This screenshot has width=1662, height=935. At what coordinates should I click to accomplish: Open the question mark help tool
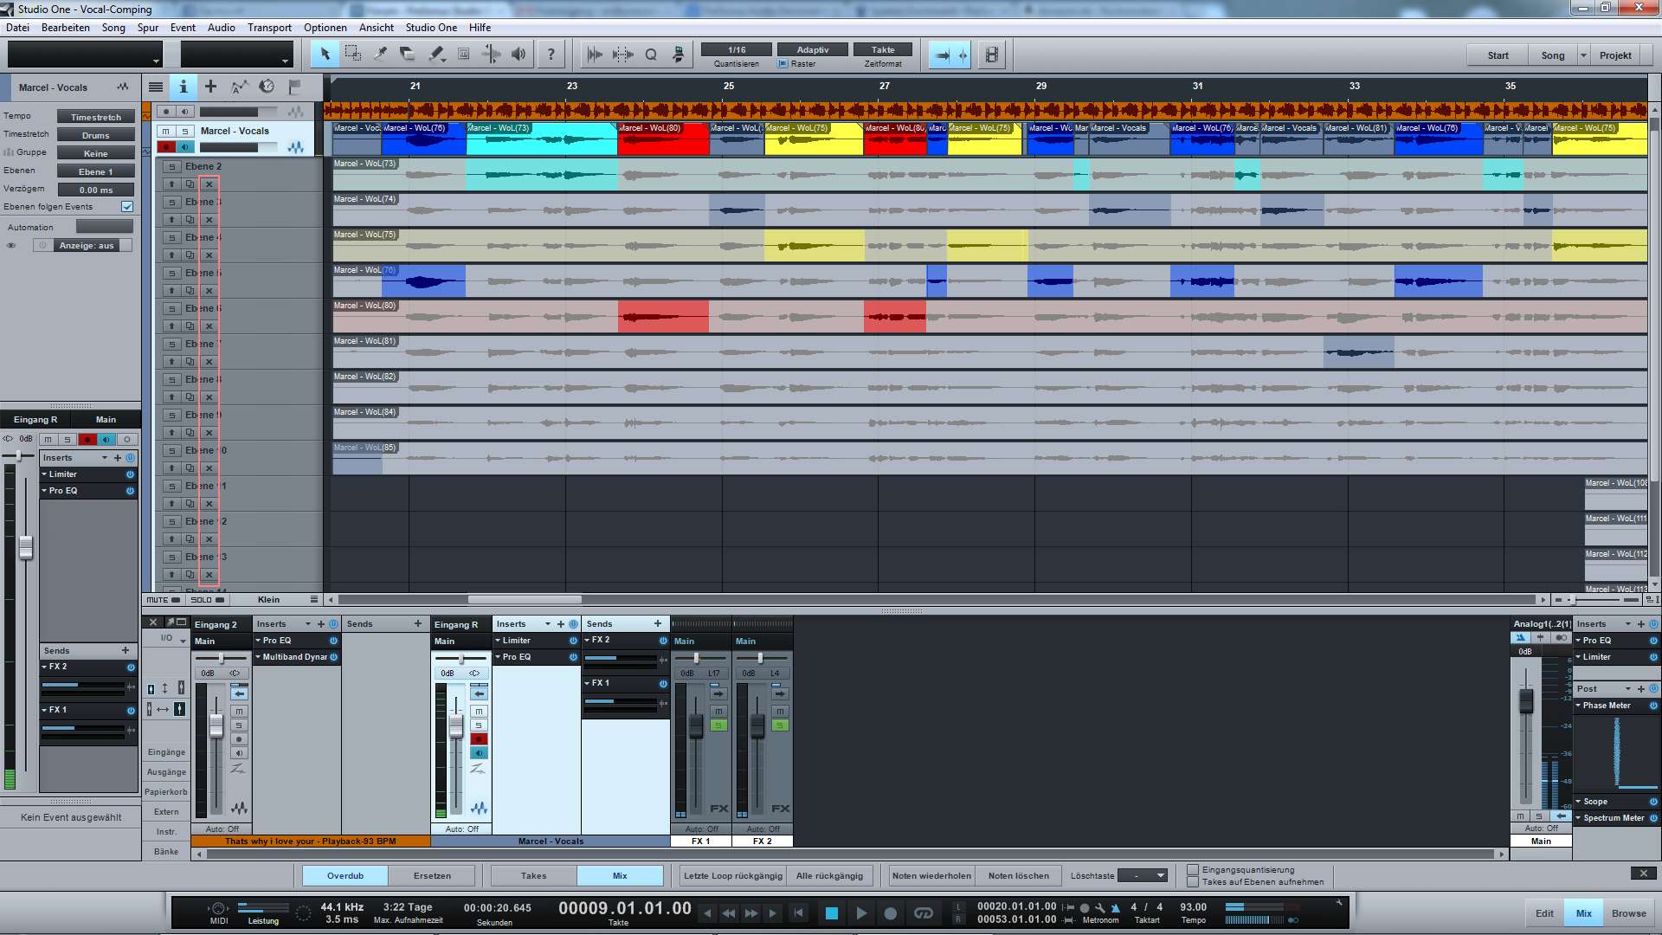point(551,55)
